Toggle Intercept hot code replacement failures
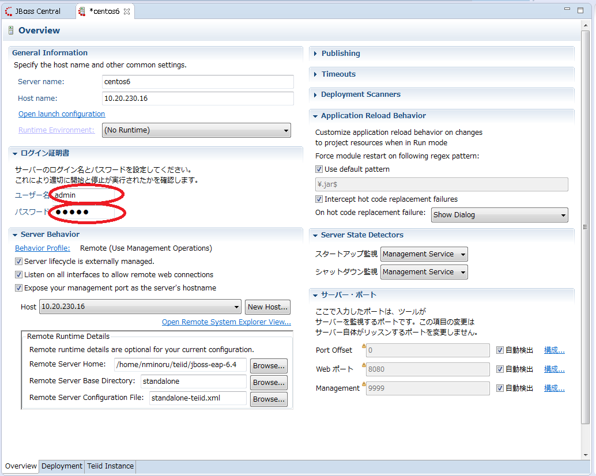The height and width of the screenshot is (476, 596). 319,199
